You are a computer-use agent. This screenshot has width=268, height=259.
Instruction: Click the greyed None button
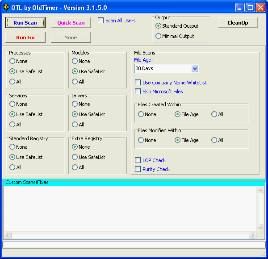click(x=71, y=37)
